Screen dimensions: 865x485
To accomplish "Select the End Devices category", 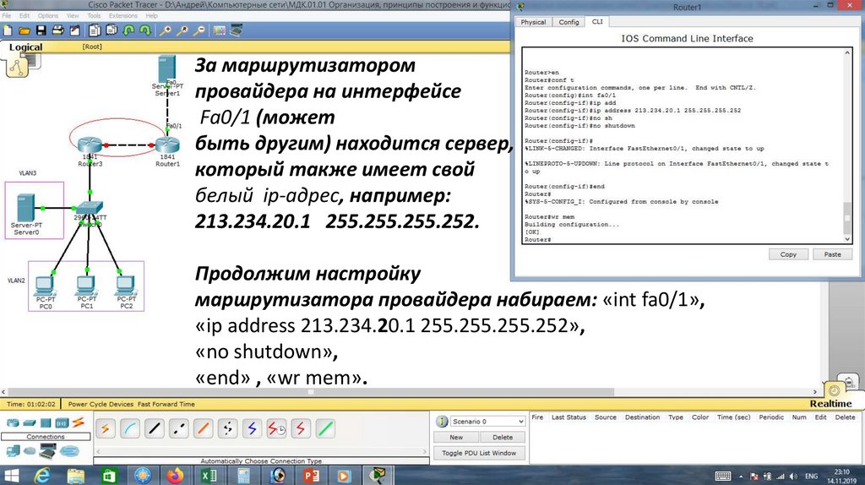I will pyautogui.click(x=12, y=451).
